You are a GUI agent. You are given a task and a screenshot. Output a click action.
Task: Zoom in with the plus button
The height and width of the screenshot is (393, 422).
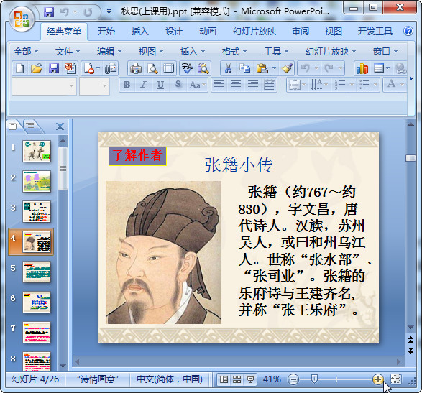[378, 379]
